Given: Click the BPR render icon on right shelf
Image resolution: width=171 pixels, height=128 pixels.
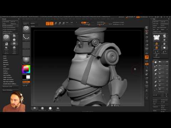Looking at the screenshot, I should tap(147, 28).
